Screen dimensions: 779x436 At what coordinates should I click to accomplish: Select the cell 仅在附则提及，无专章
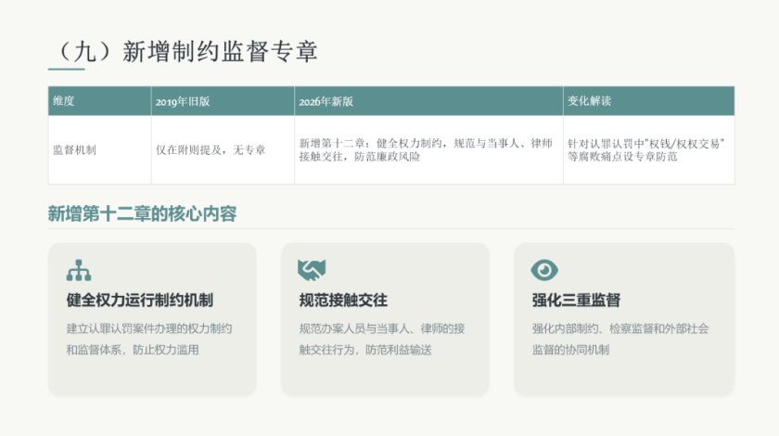click(223, 149)
